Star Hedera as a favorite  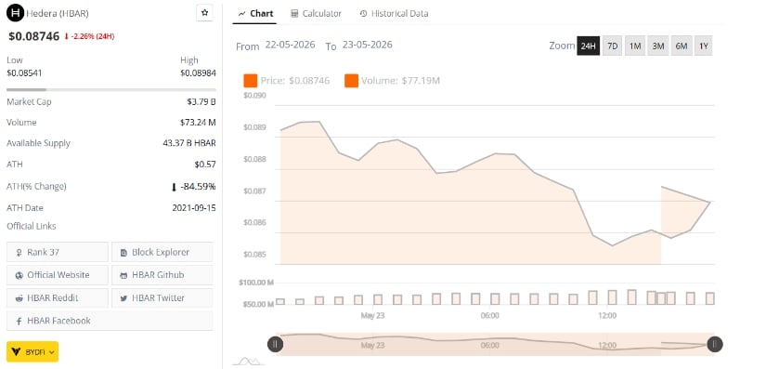[x=204, y=13]
